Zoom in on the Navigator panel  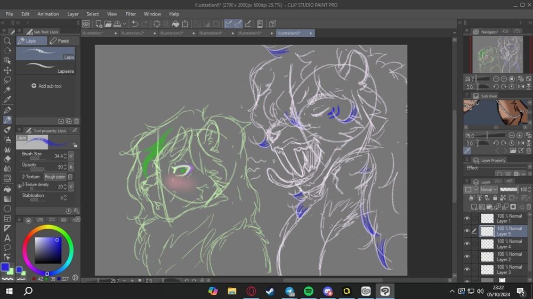click(x=504, y=79)
